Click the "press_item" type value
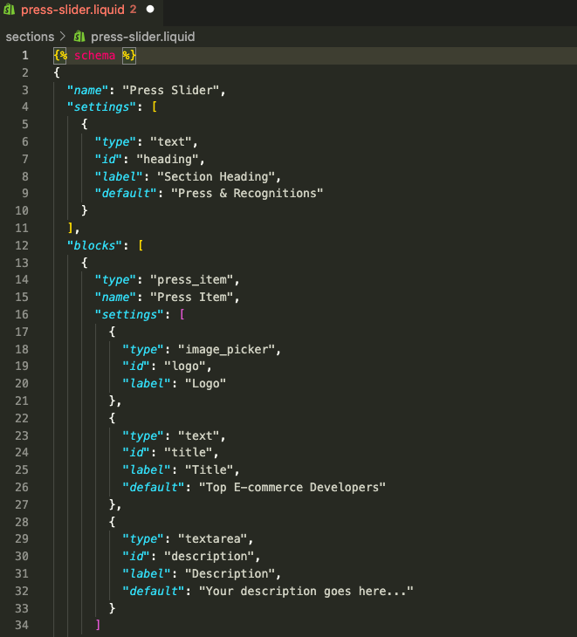The image size is (577, 637). pos(192,279)
